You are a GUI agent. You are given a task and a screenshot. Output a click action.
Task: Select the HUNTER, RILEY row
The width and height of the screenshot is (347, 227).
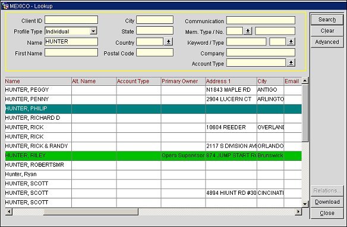(x=153, y=156)
